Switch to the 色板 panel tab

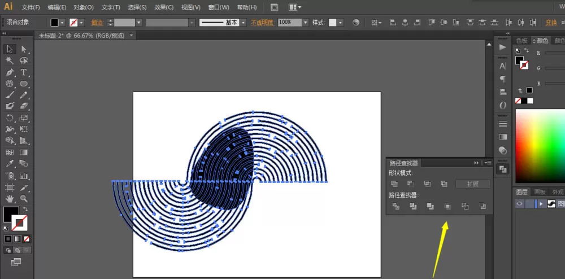click(521, 41)
